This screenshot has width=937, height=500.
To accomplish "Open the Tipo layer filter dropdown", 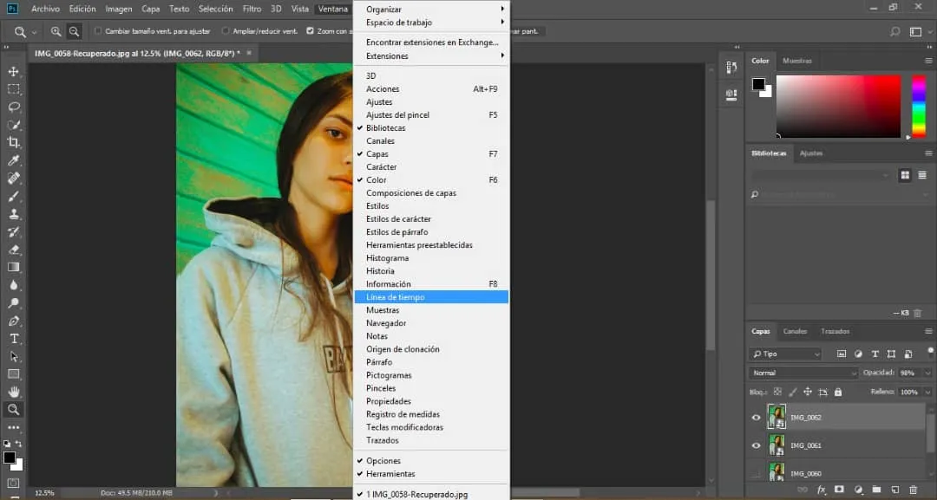I will tap(786, 354).
